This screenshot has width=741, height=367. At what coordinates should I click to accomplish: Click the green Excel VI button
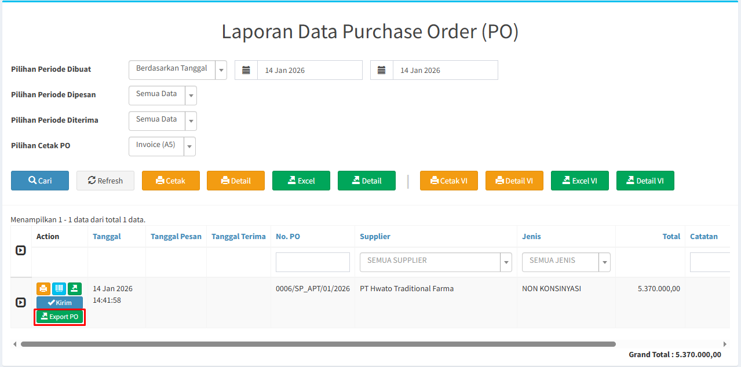[x=580, y=181]
